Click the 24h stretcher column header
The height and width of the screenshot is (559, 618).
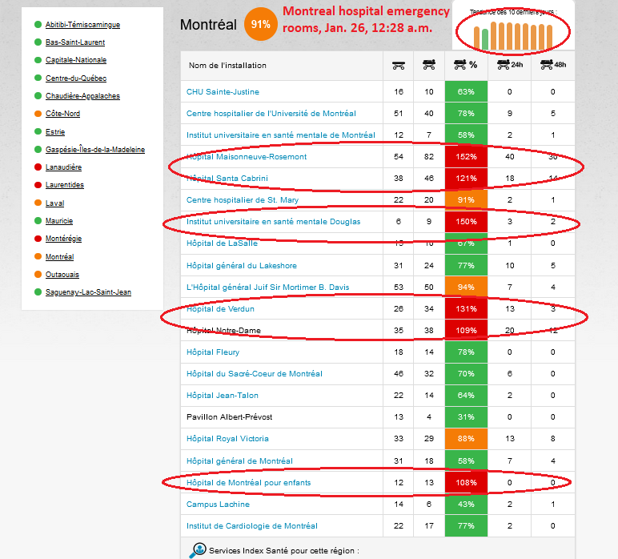(x=510, y=65)
